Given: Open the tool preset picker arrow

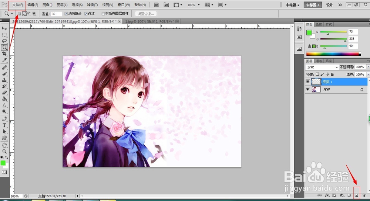Looking at the screenshot, I should tap(12, 14).
